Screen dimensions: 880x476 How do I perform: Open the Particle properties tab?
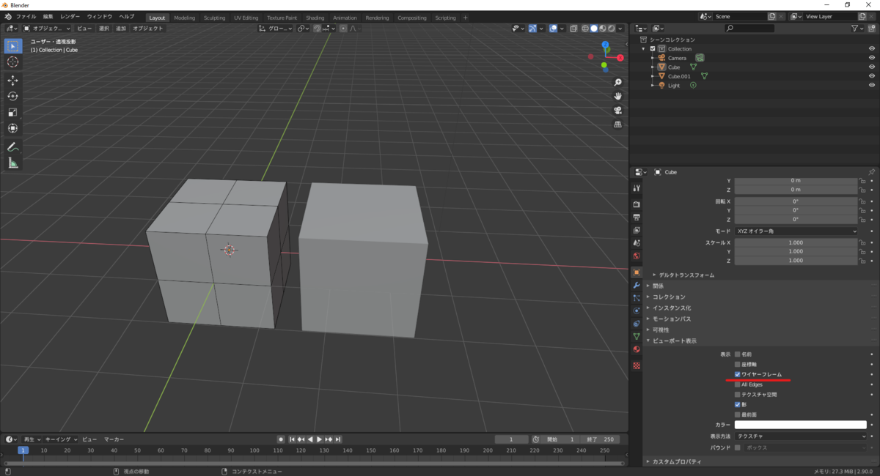(637, 298)
